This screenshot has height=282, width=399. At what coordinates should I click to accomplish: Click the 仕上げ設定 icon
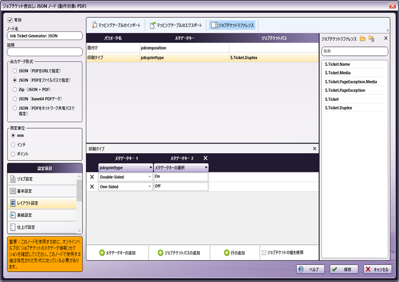click(13, 227)
